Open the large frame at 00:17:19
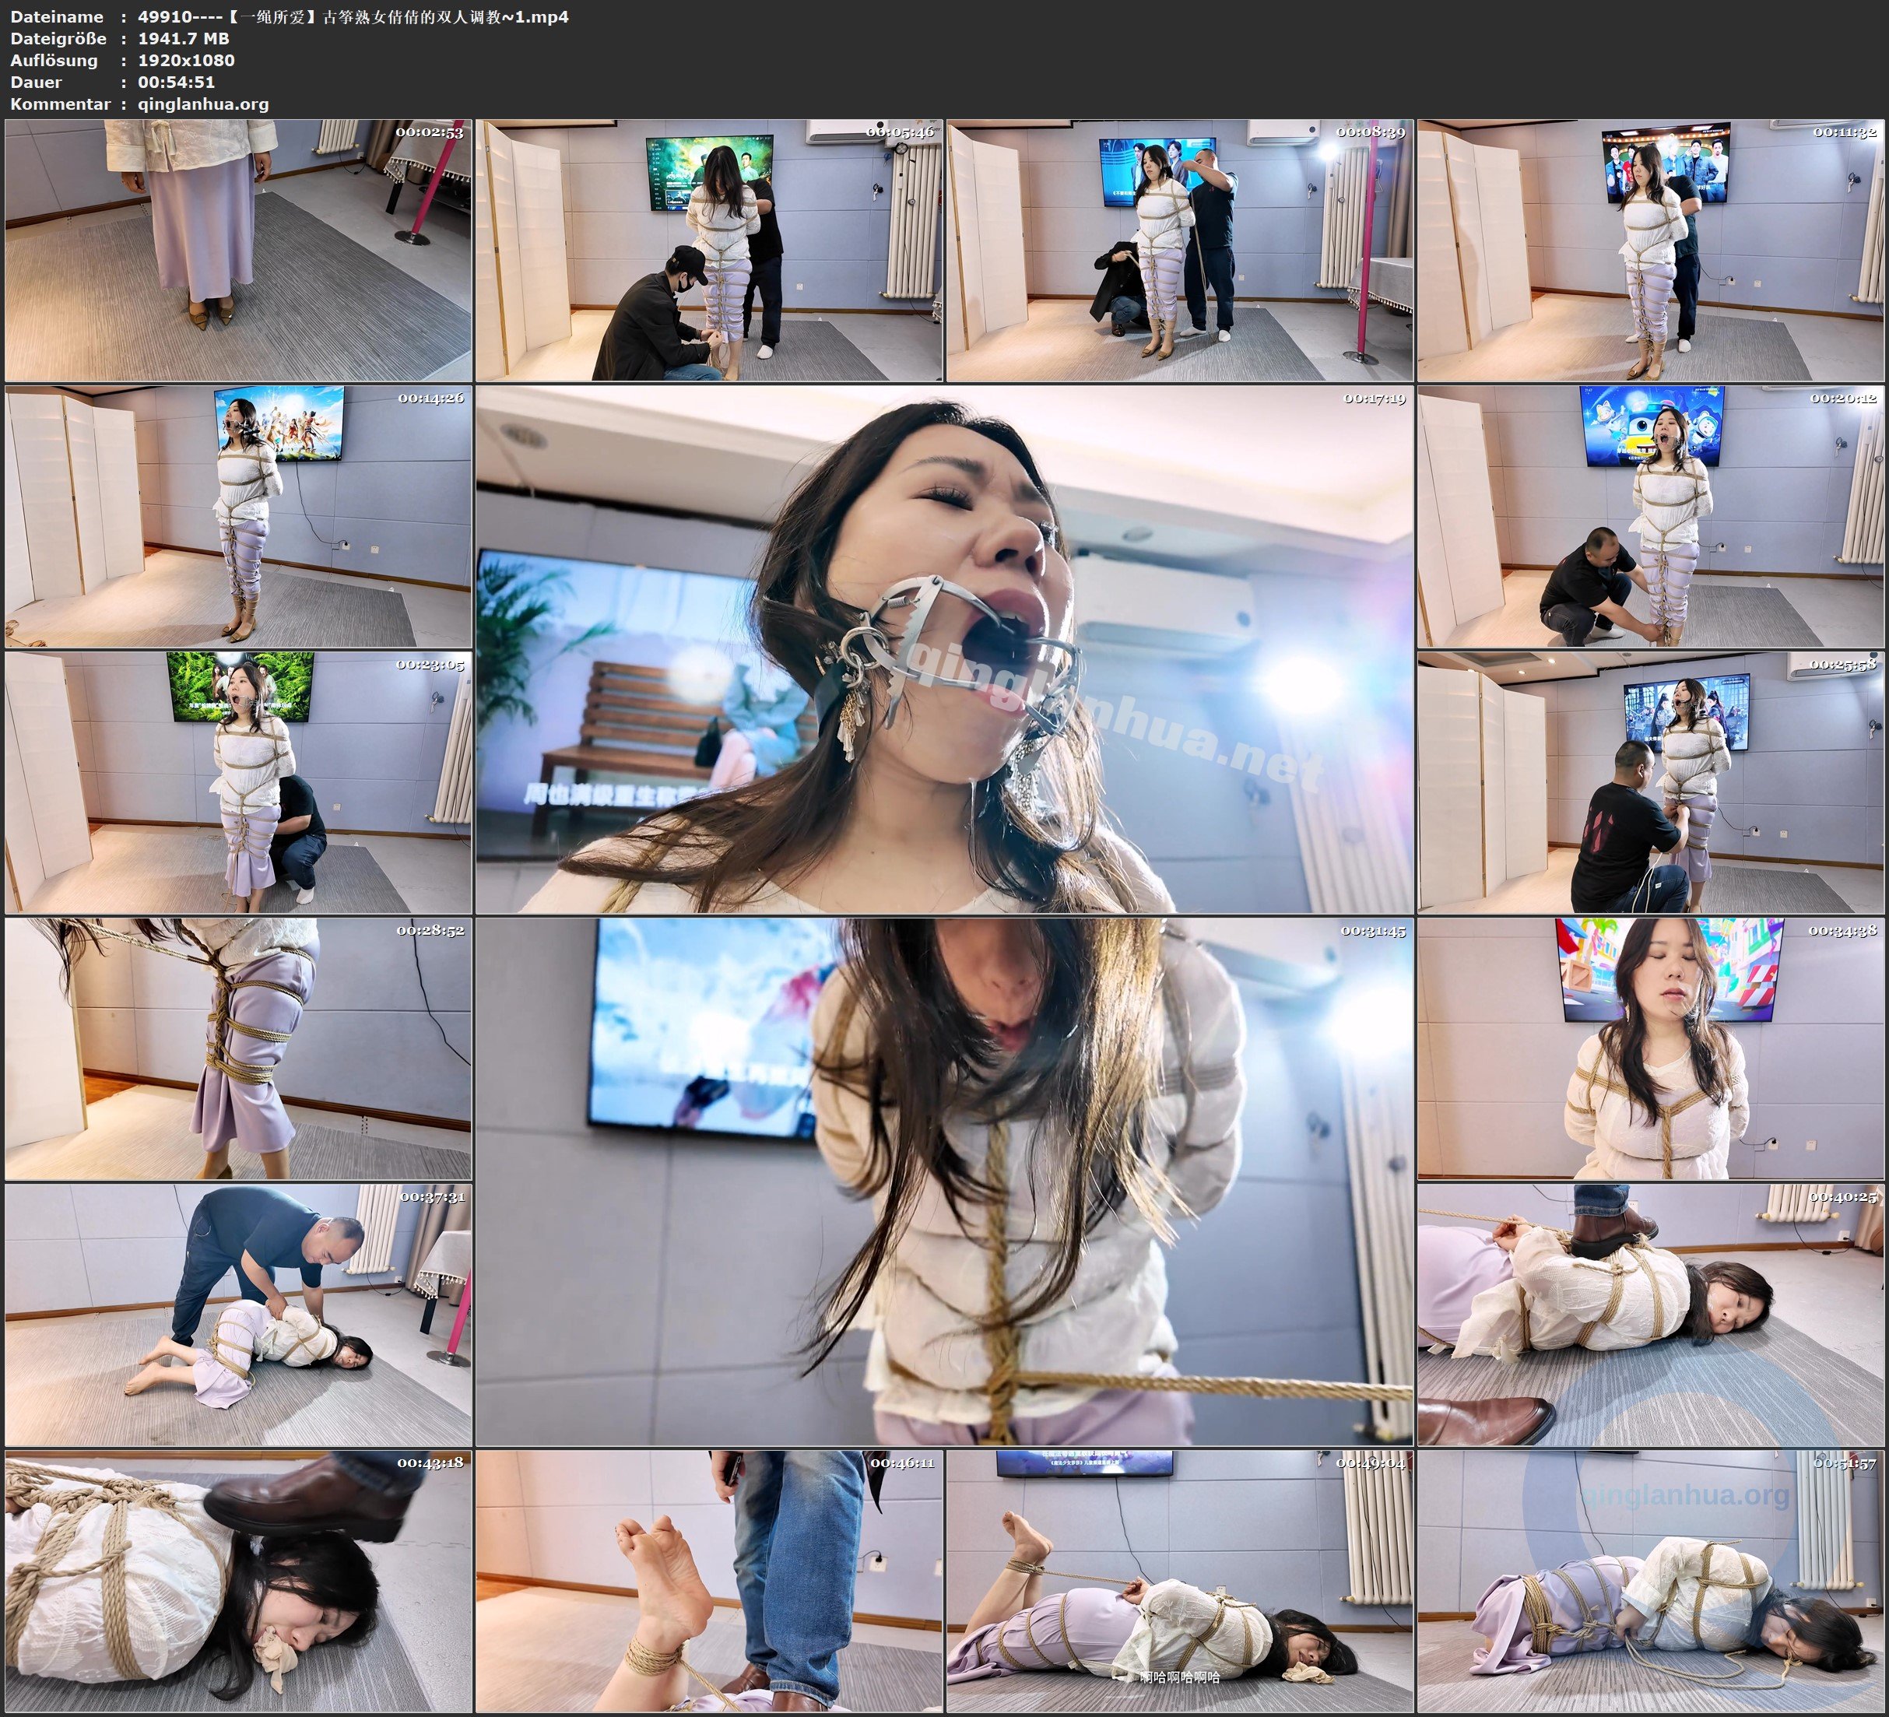Image resolution: width=1889 pixels, height=1717 pixels. tap(943, 648)
